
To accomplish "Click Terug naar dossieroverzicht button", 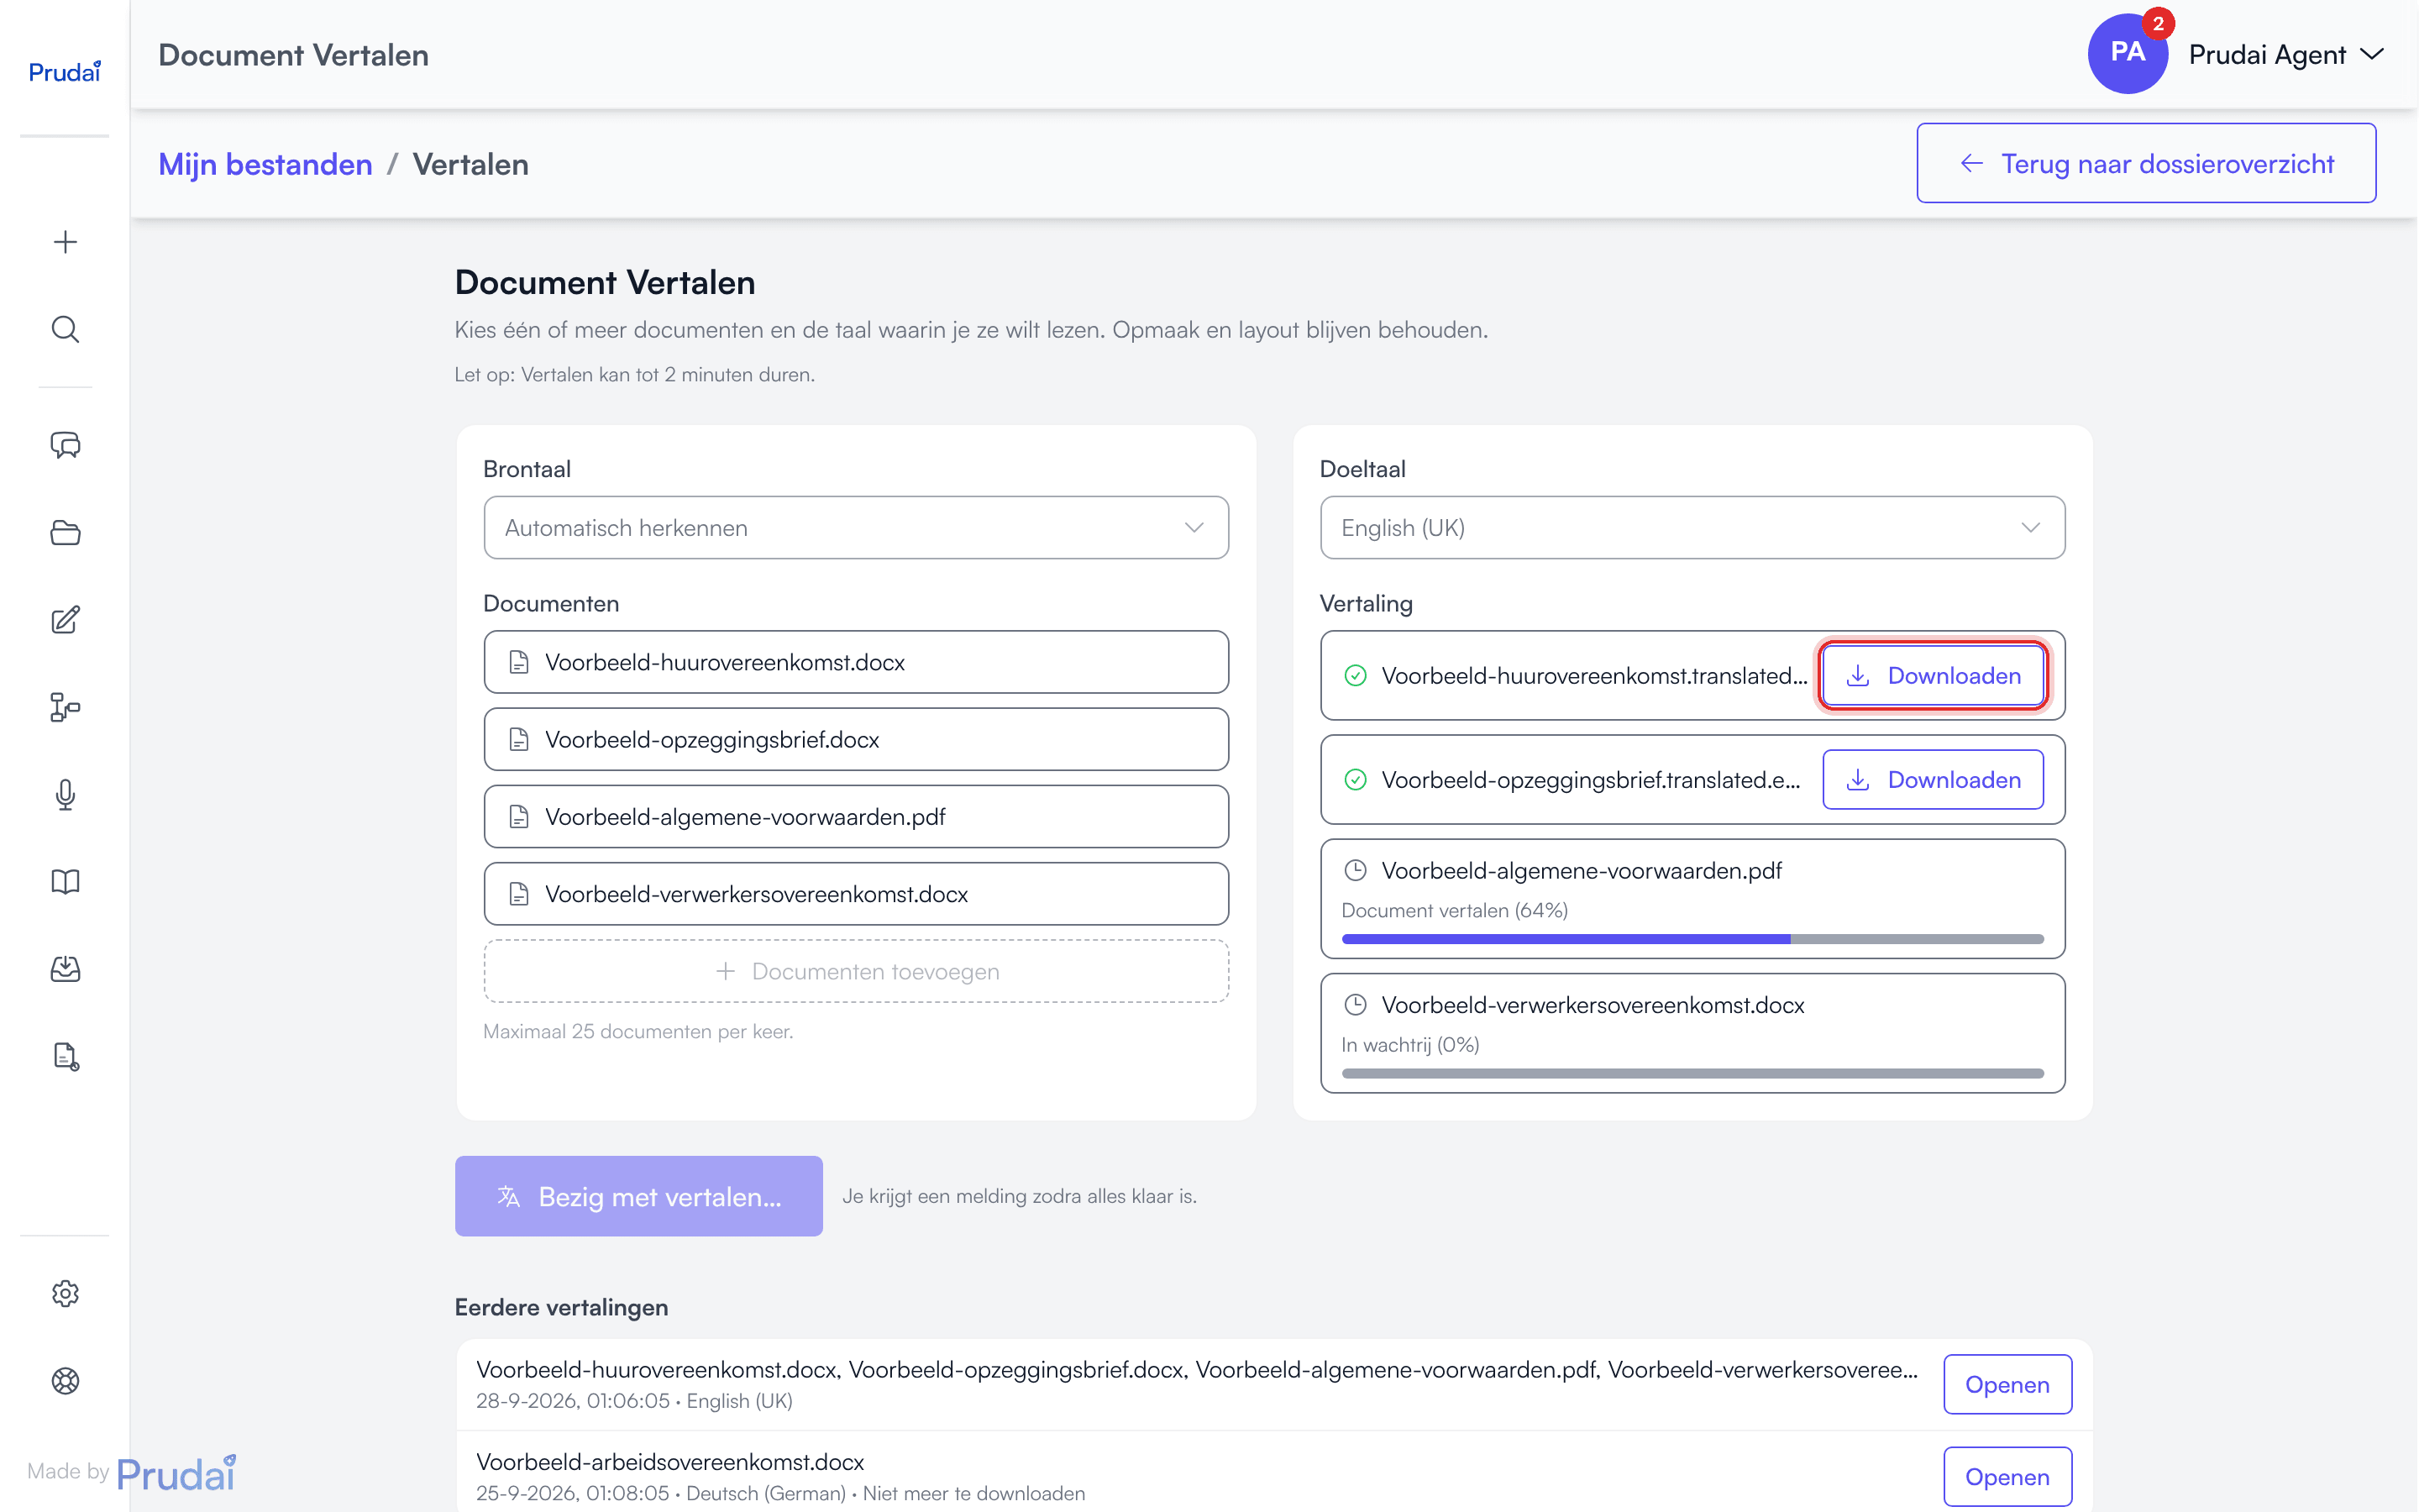I will tap(2146, 163).
